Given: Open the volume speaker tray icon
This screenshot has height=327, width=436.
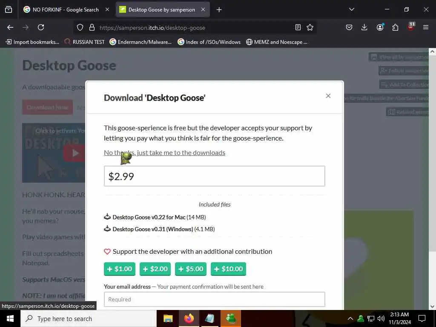Looking at the screenshot, I should (381, 318).
